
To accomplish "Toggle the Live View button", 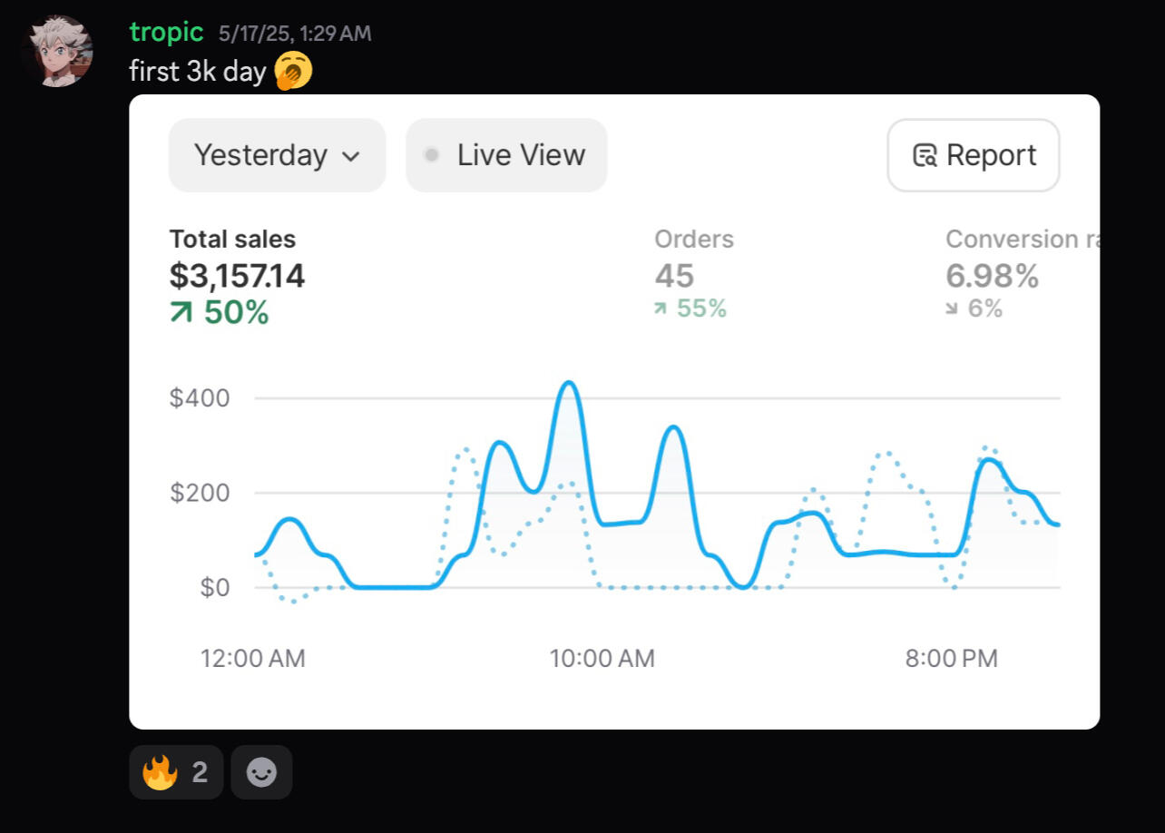I will click(x=506, y=155).
